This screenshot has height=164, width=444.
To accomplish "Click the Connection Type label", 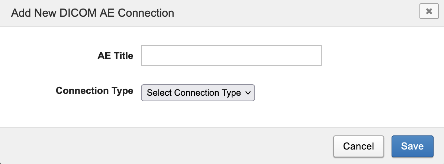I will (94, 91).
